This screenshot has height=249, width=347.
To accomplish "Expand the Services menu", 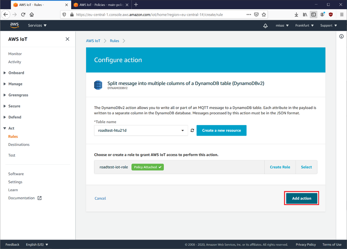I will pyautogui.click(x=37, y=25).
